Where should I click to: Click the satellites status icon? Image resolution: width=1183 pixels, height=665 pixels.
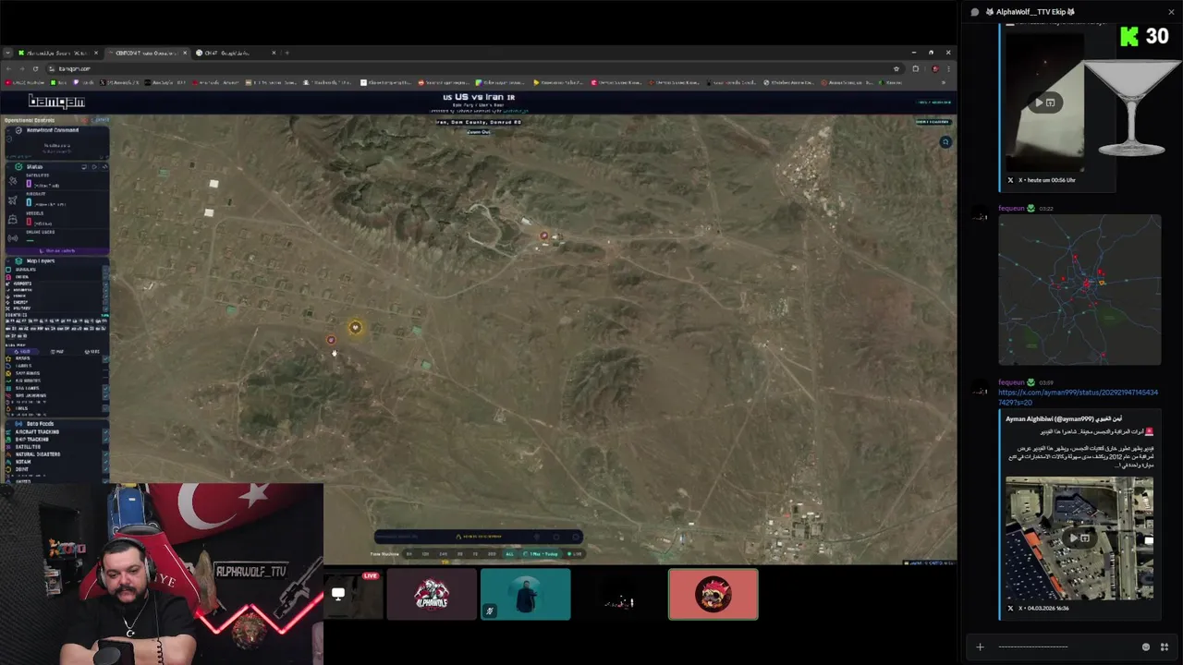pyautogui.click(x=13, y=181)
